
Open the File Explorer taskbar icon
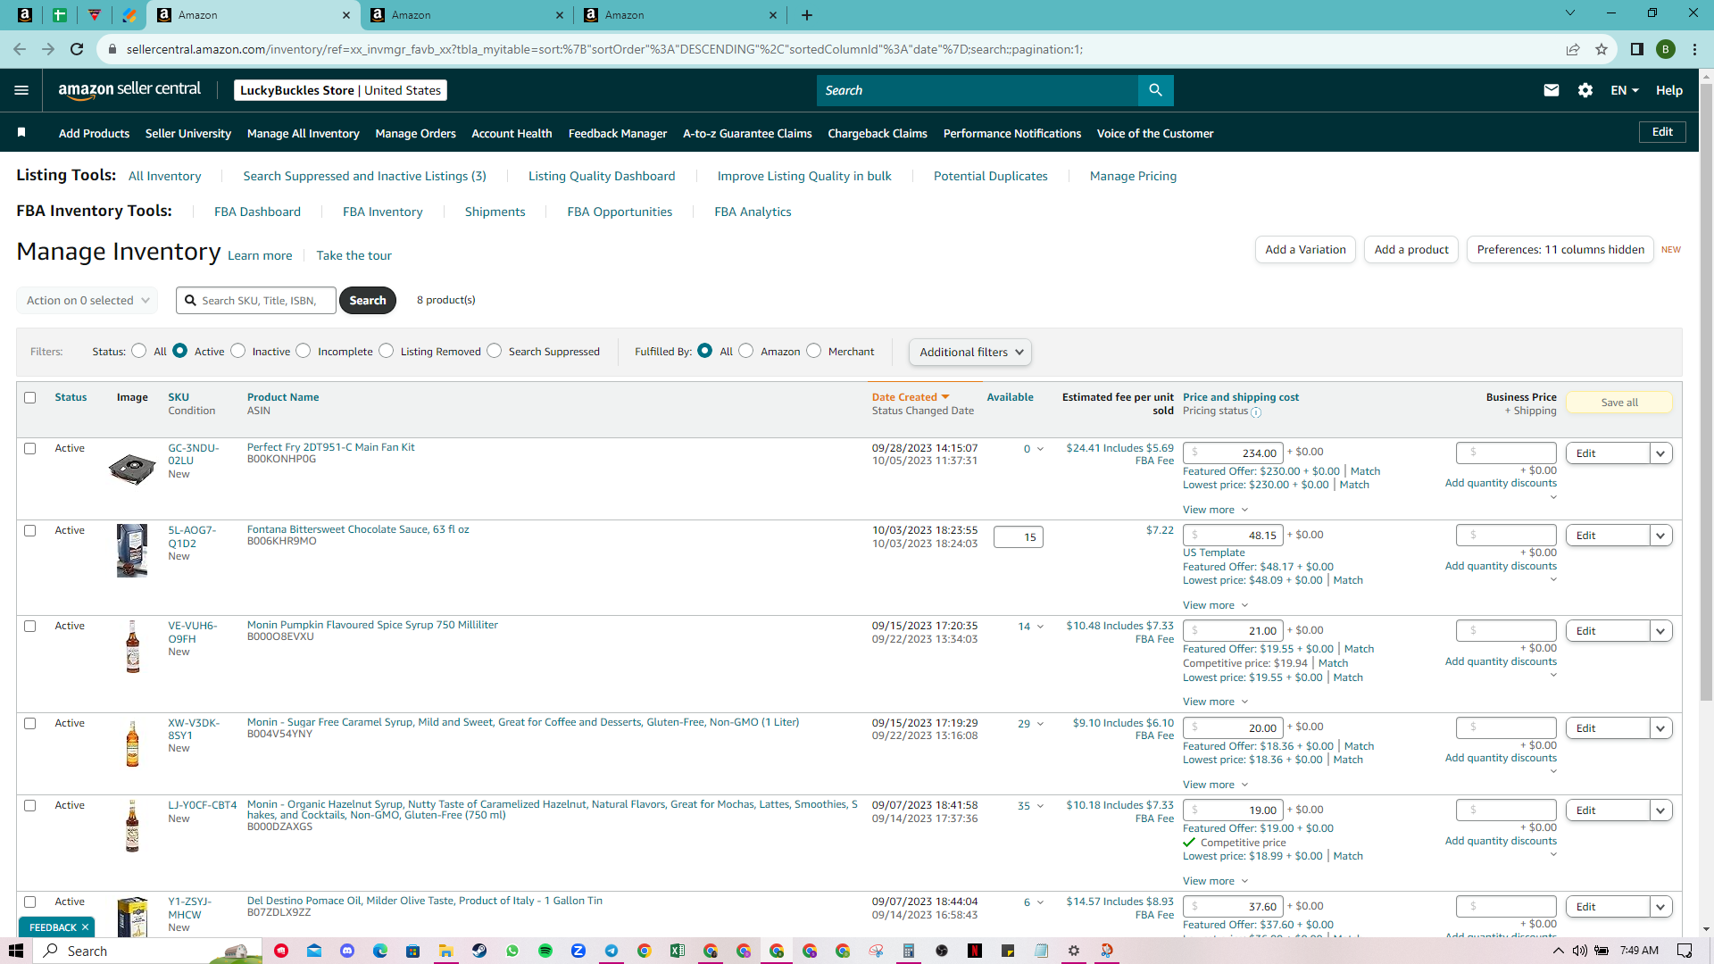tap(446, 951)
